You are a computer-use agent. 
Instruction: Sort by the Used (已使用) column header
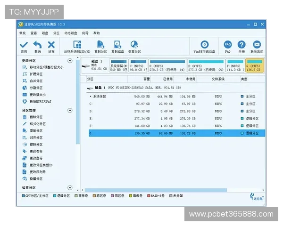coord(162,79)
